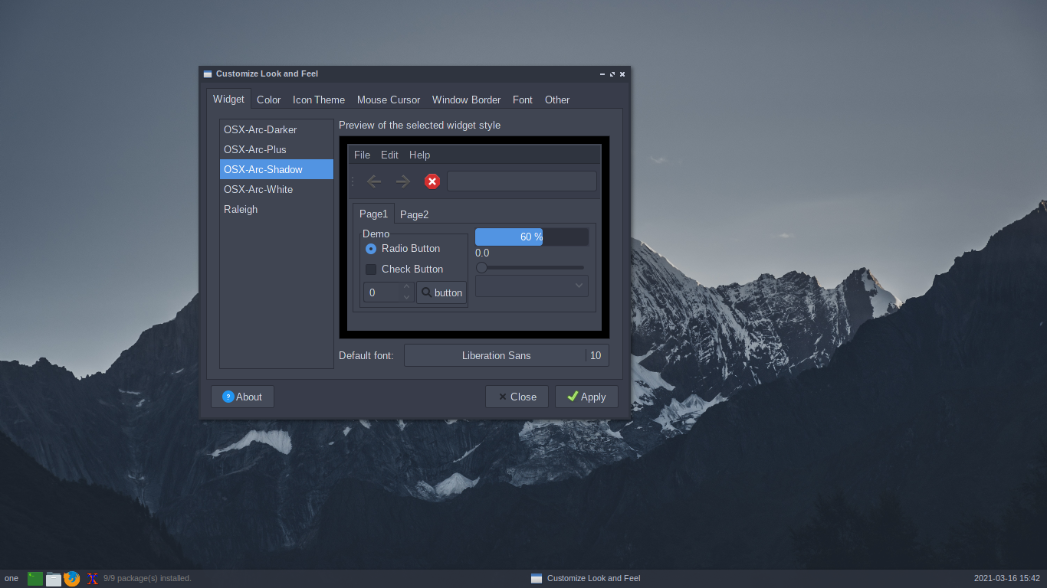Click the 60 % progress bar
Screen dimensions: 1047x588
click(x=532, y=237)
